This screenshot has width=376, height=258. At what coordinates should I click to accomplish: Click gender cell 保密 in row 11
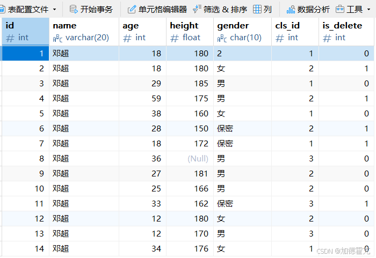pos(242,204)
